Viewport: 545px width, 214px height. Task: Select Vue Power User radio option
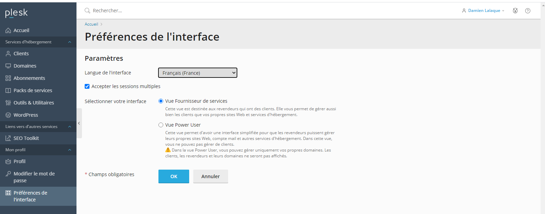161,125
